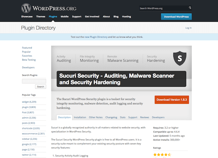Open the Hosting menu item
Viewport: 218px width, 158px height.
click(x=126, y=16)
